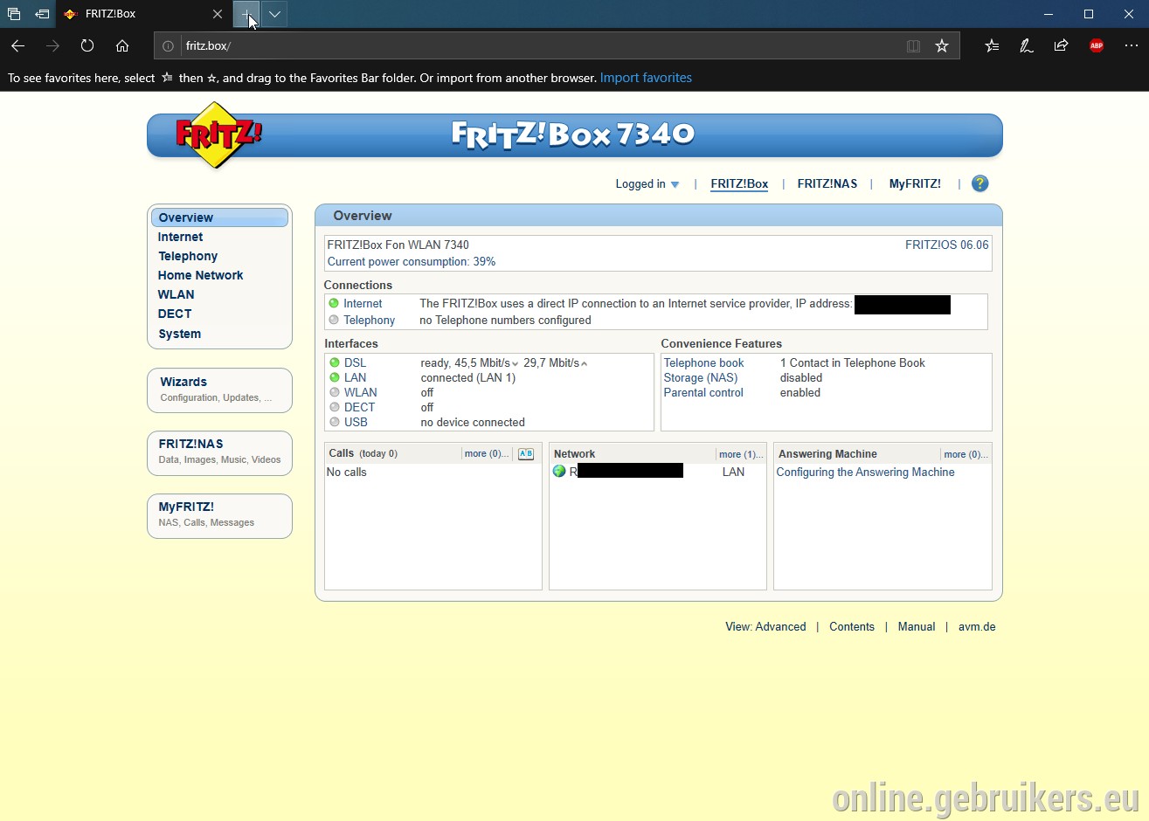Click the green DSL status indicator
Image resolution: width=1149 pixels, height=821 pixels.
coord(335,362)
